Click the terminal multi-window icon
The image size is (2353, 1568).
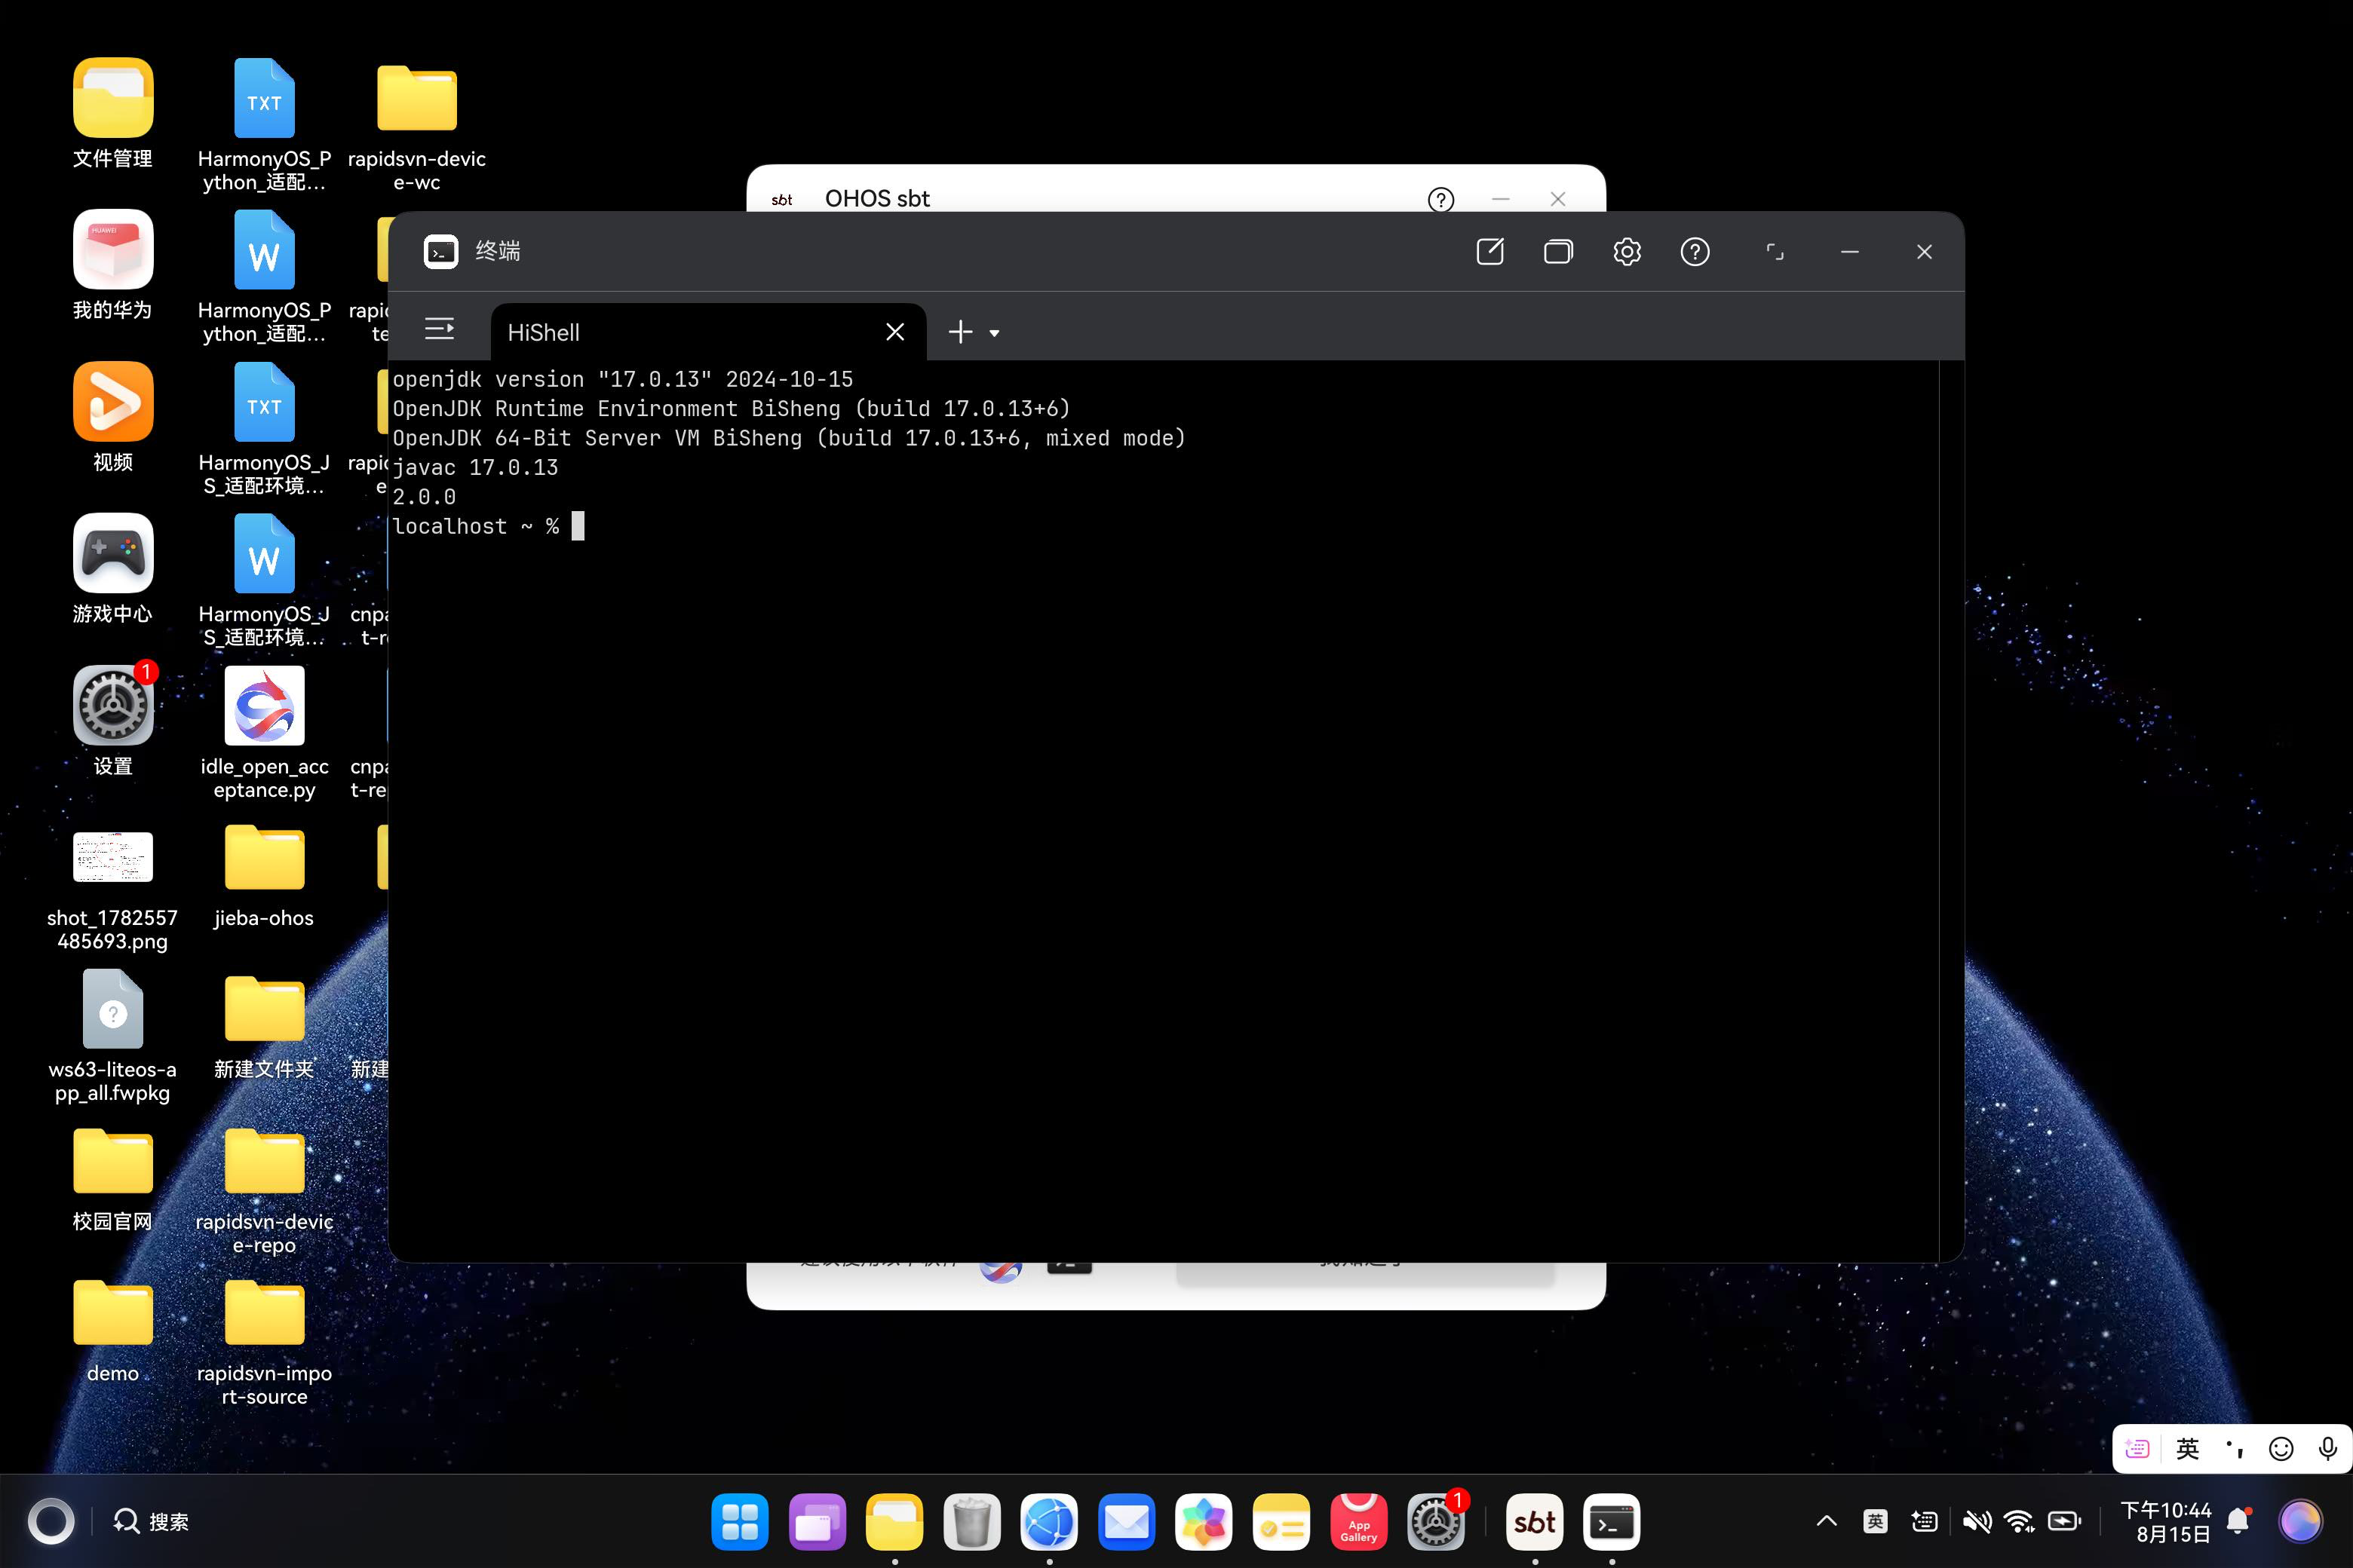[x=1557, y=251]
